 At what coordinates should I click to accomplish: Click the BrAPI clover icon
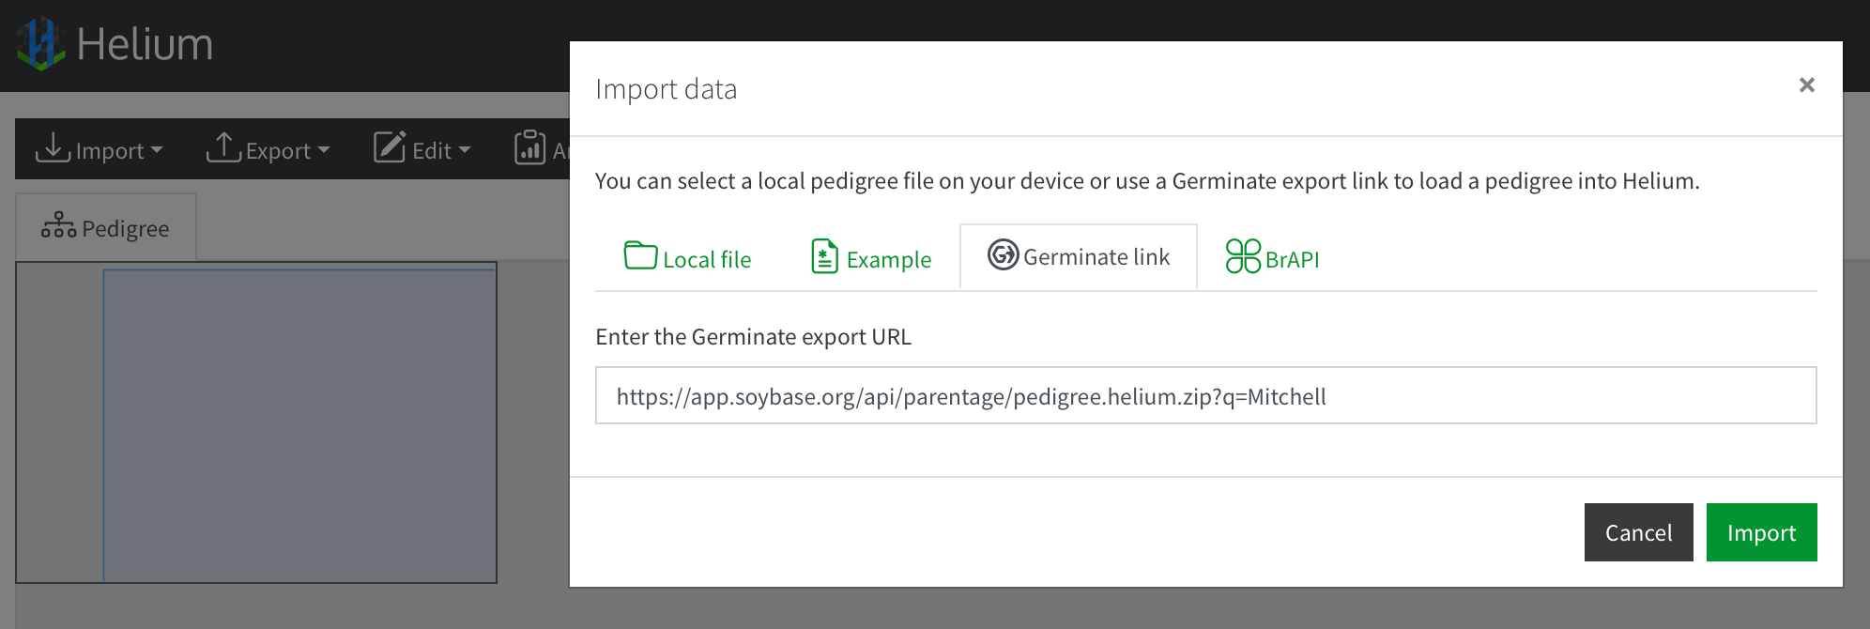(1243, 256)
